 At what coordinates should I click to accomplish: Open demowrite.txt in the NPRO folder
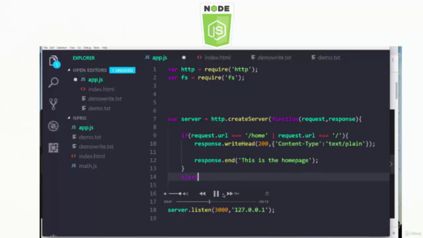pyautogui.click(x=96, y=147)
